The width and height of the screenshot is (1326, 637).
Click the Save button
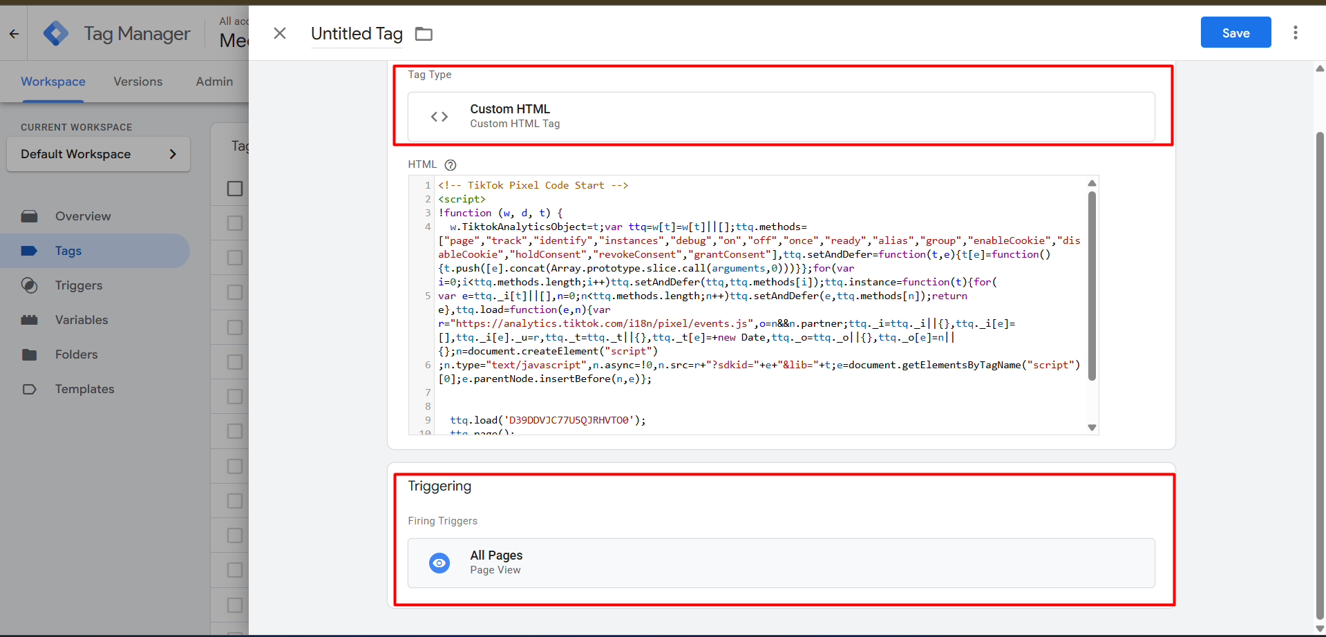click(1235, 32)
